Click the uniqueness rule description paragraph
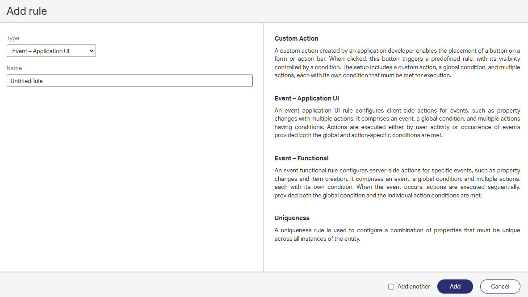 pos(397,234)
